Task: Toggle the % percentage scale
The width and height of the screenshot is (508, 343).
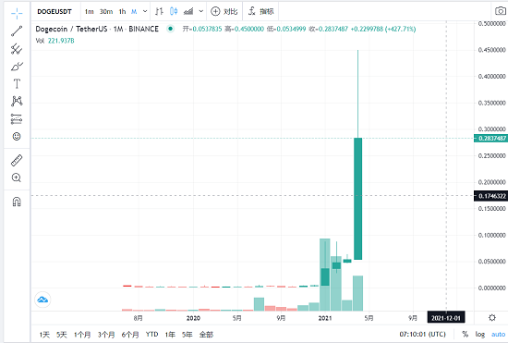Action: coord(466,335)
